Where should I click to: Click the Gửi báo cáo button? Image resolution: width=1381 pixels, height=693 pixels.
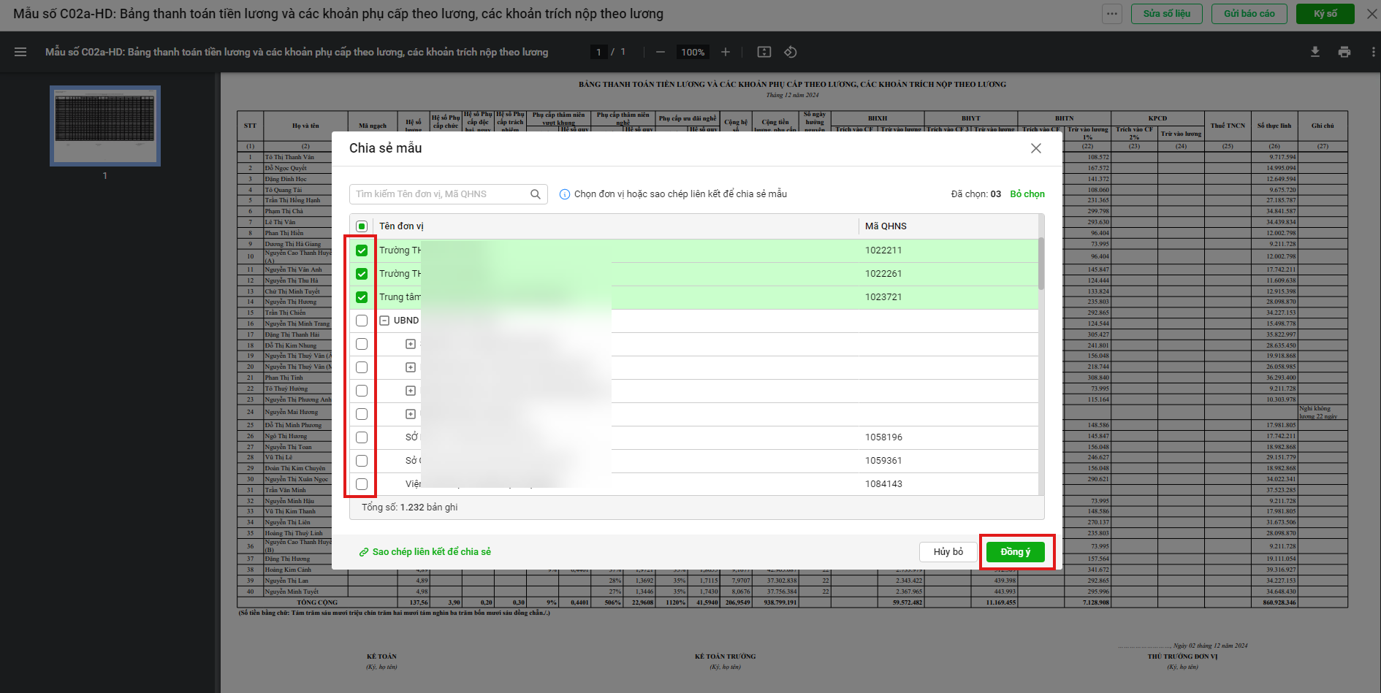[1249, 14]
